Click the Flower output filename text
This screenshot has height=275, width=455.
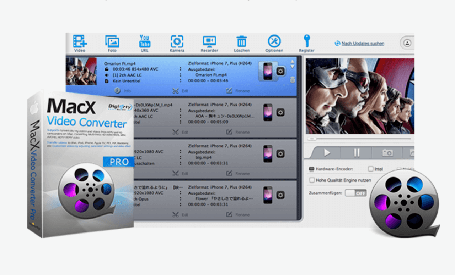point(225,199)
